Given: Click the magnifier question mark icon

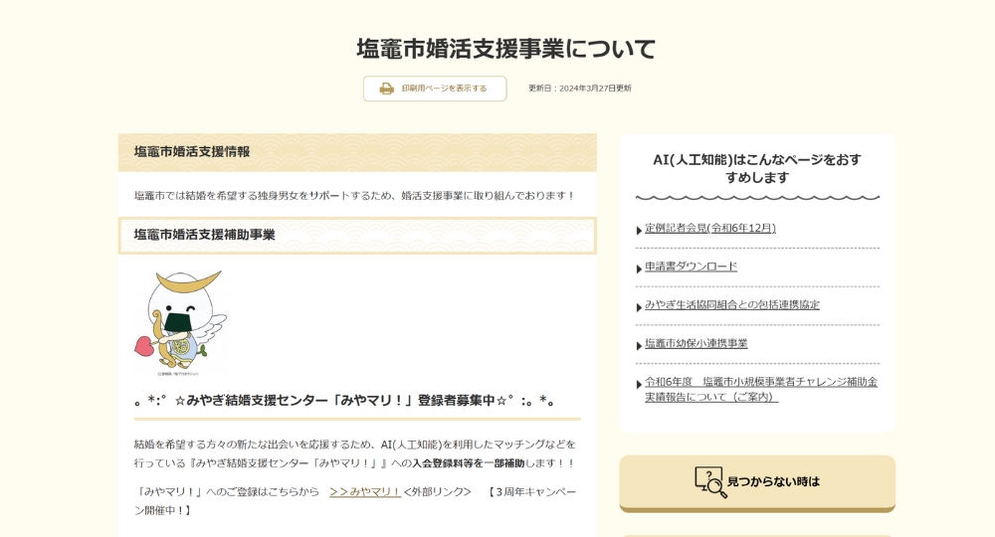Looking at the screenshot, I should 710,482.
